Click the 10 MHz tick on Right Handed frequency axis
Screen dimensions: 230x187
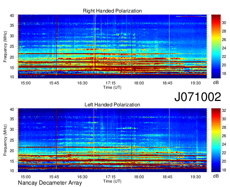pyautogui.click(x=12, y=77)
